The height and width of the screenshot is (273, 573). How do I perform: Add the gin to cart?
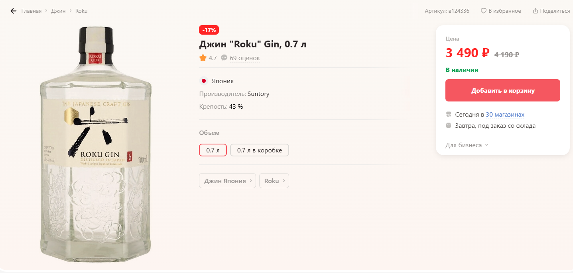pyautogui.click(x=502, y=90)
